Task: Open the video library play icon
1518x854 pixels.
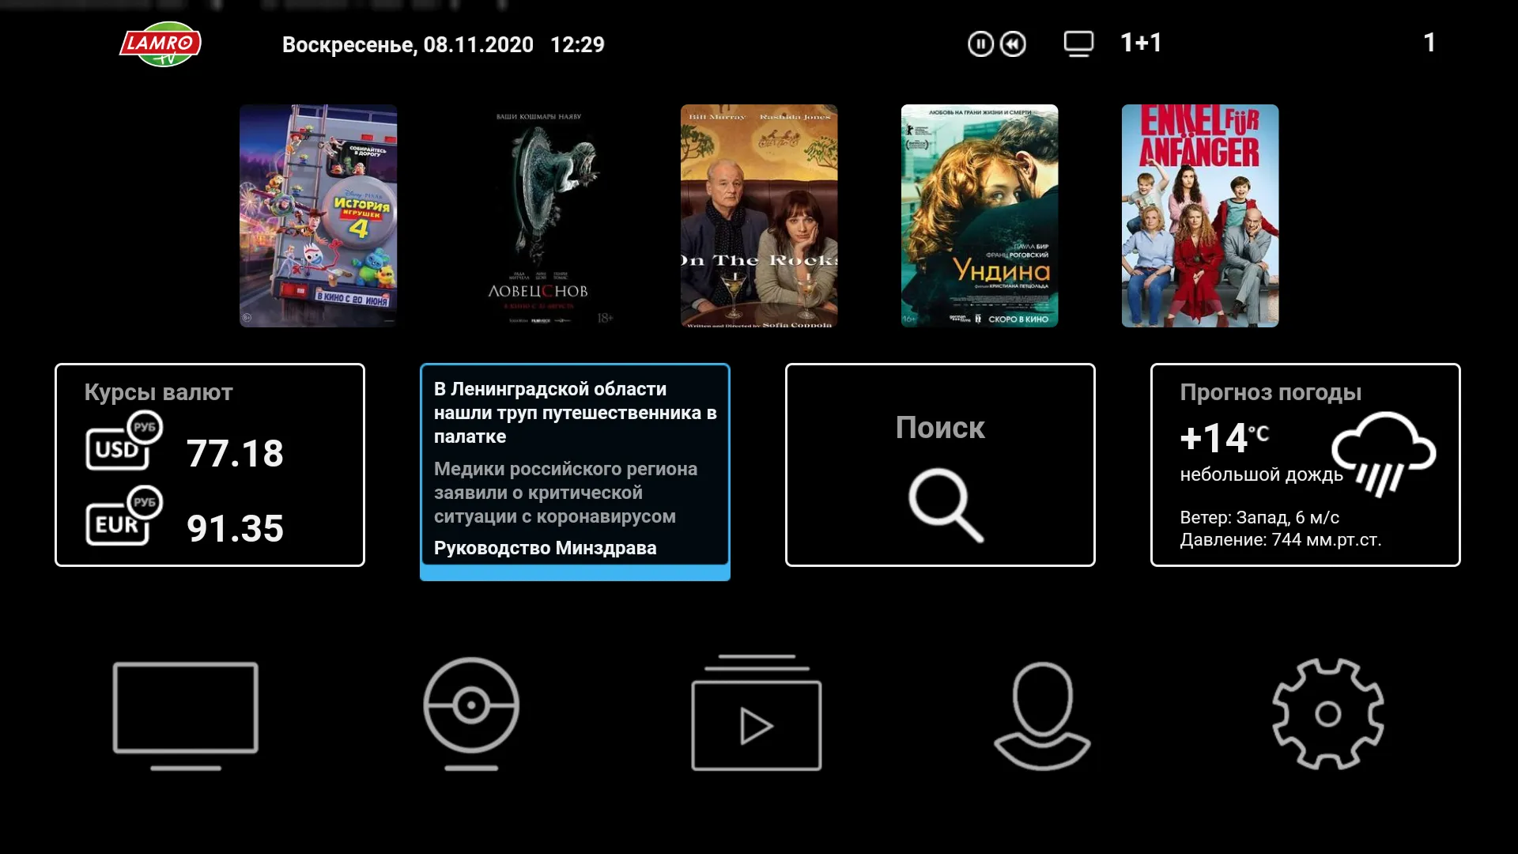Action: click(x=757, y=712)
